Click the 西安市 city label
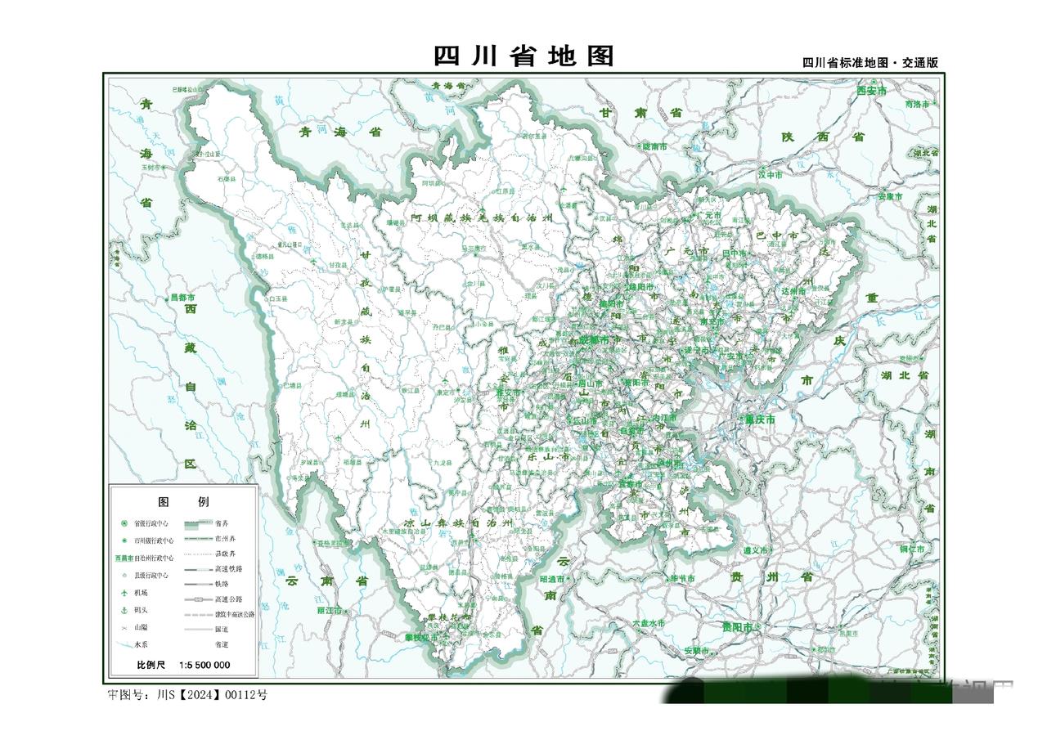Image resolution: width=1047 pixels, height=740 pixels. (x=872, y=91)
